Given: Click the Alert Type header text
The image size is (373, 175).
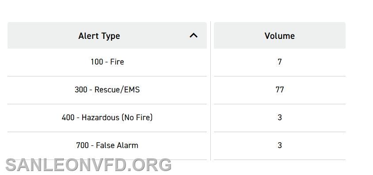Looking at the screenshot, I should pos(99,36).
